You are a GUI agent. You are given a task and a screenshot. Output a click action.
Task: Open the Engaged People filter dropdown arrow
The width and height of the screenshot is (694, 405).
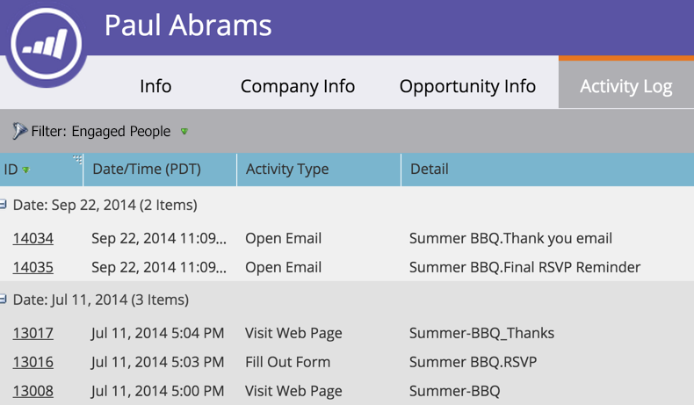tap(184, 132)
